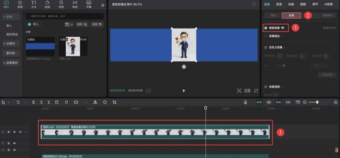Viewport: 340px width, 158px height.
Task: Expand the 抠像描边 dropdown arrow
Action: pos(282,36)
